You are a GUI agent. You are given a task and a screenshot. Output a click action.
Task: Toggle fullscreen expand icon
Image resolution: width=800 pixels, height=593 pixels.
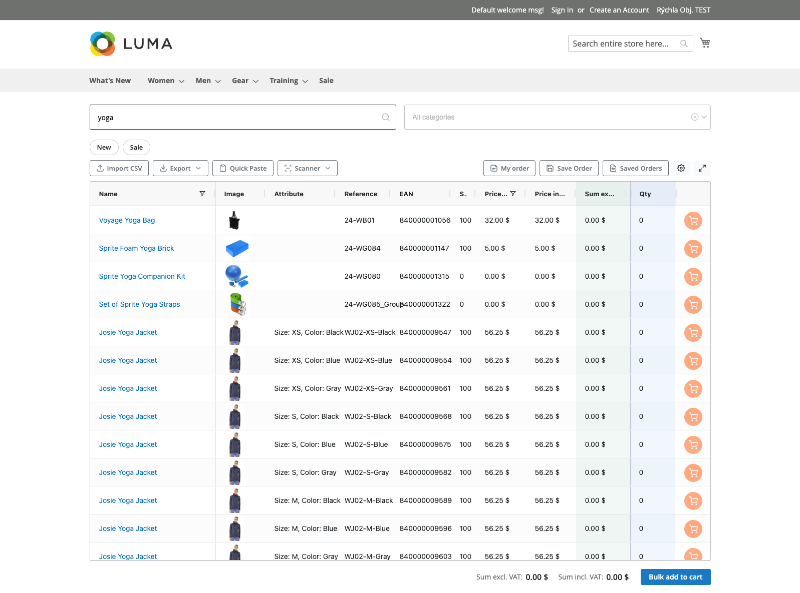[702, 168]
